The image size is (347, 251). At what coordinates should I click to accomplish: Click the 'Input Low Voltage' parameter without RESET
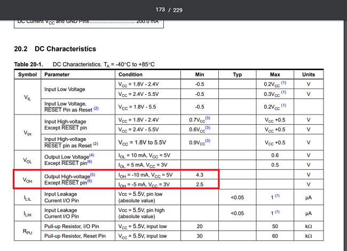point(65,89)
